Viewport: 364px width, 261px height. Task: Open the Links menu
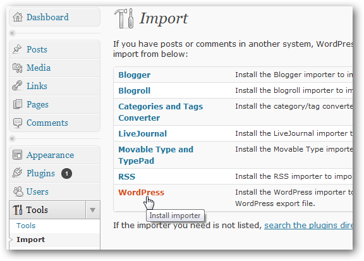click(x=37, y=86)
